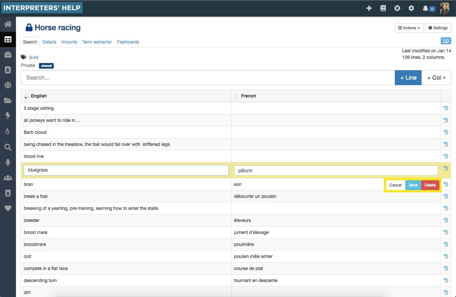Click the 'bluegrass' English input field
The width and height of the screenshot is (456, 297).
(x=126, y=170)
